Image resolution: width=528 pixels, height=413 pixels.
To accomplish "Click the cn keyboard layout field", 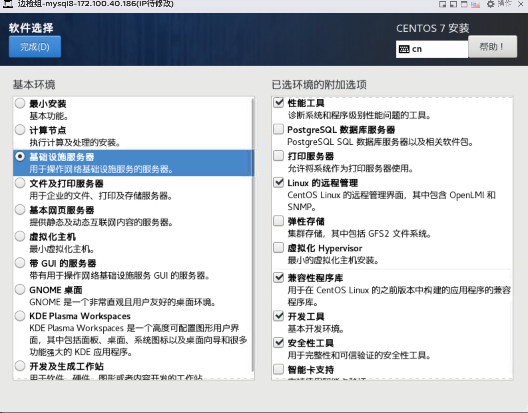I will point(432,49).
